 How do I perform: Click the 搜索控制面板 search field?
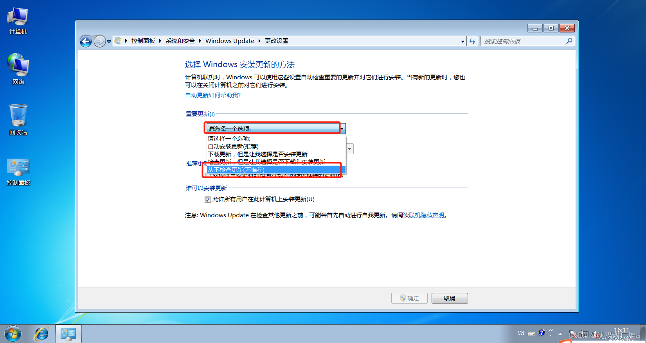[x=522, y=41]
